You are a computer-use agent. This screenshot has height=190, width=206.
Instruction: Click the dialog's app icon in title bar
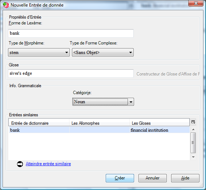pos(6,5)
